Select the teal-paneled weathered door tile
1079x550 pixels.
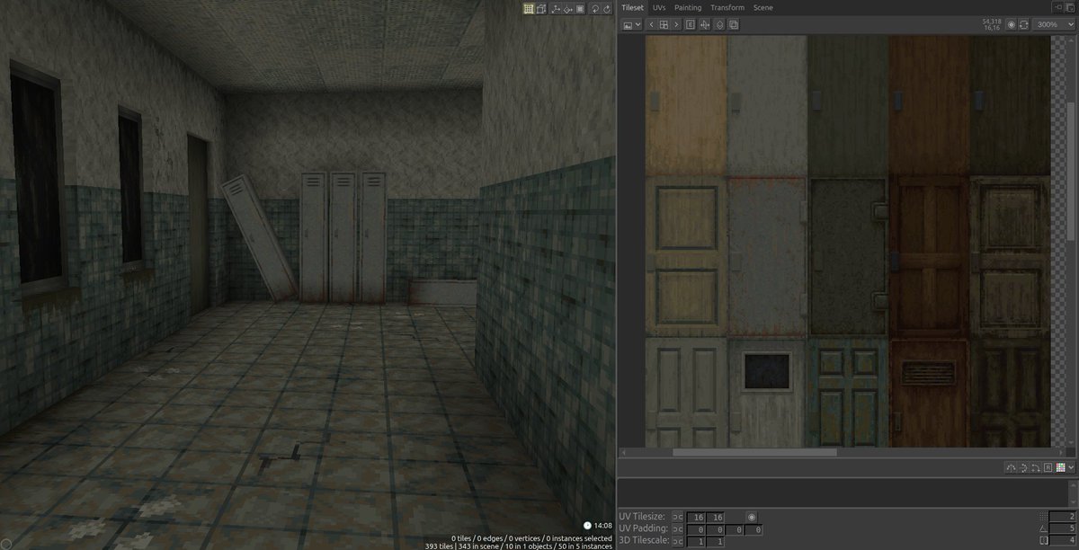pos(848,392)
